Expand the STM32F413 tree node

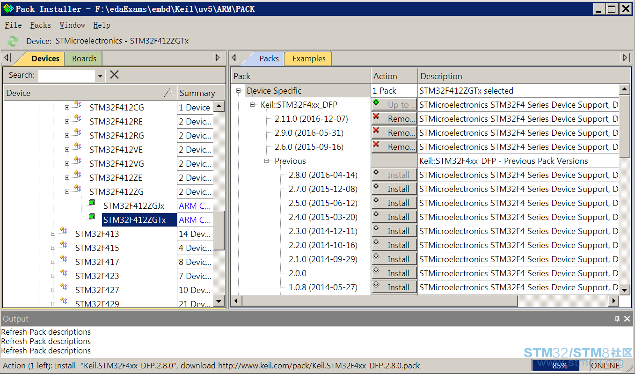point(53,234)
